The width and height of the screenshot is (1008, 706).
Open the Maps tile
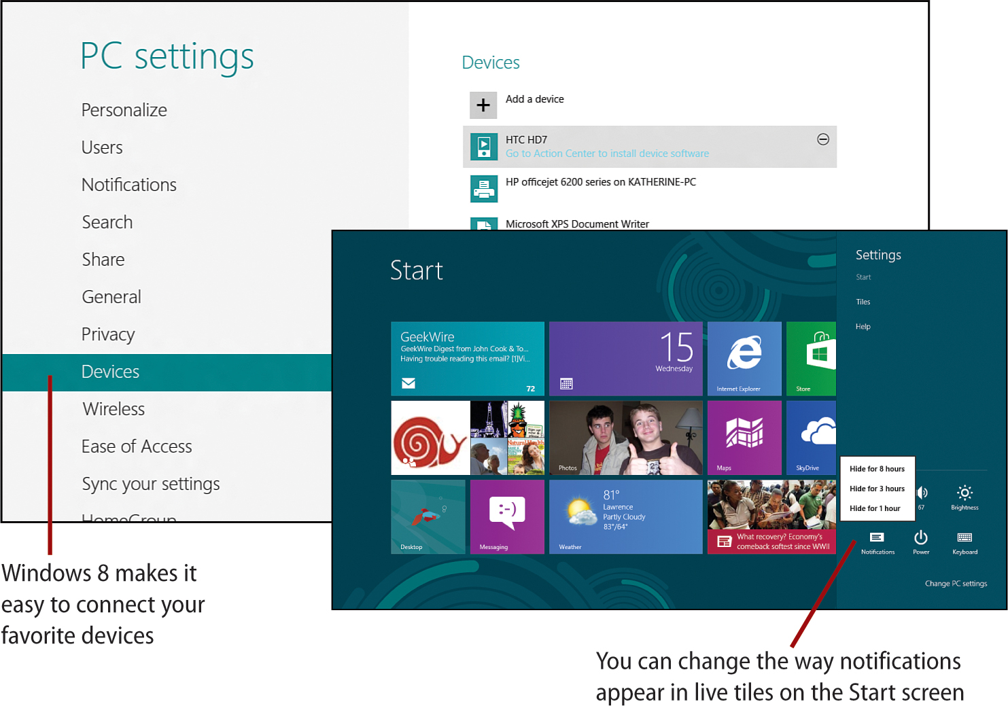point(744,438)
